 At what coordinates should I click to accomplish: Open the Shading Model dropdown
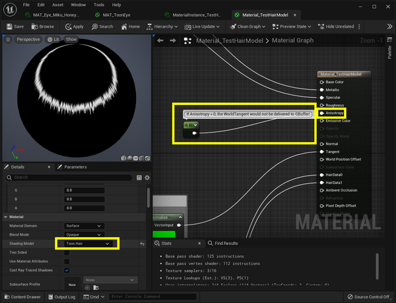[x=90, y=244]
